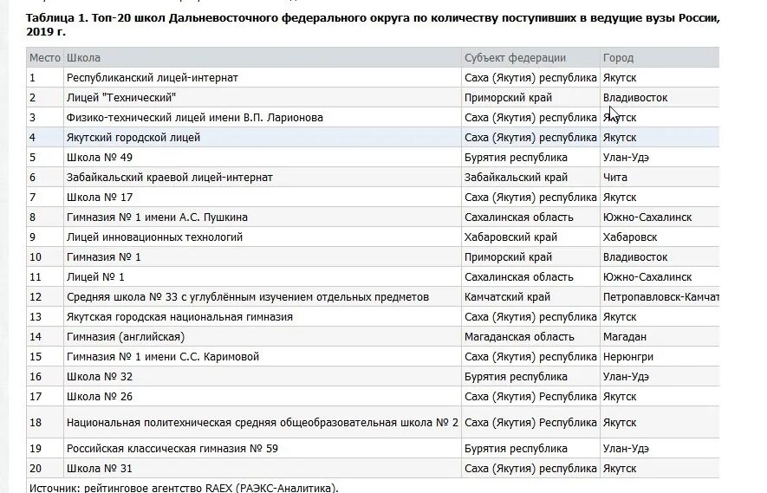Select 'Лицей инновационных технологий' row
Screen dimensions: 767x493
(x=373, y=237)
